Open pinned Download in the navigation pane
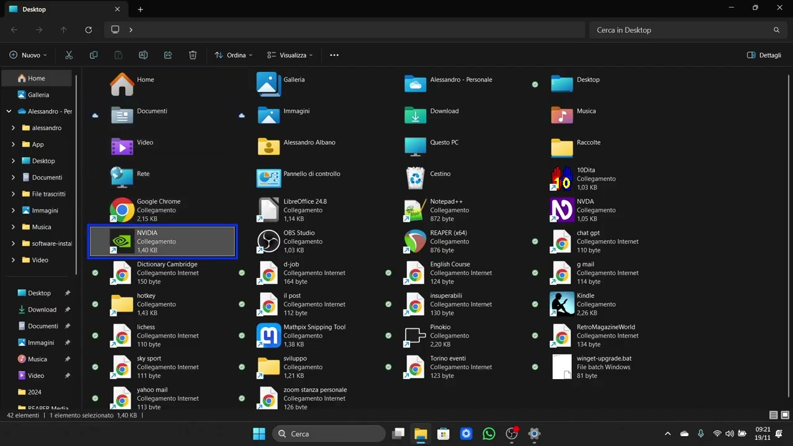This screenshot has width=793, height=446. click(x=42, y=310)
